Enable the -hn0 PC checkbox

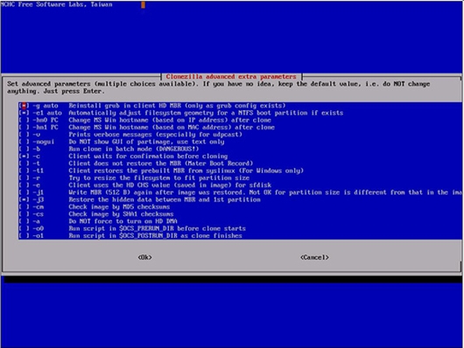tap(24, 120)
